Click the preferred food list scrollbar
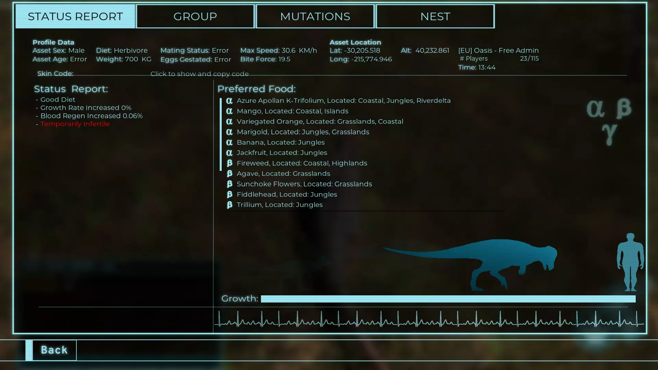Viewport: 658px width, 370px height. coord(221,134)
